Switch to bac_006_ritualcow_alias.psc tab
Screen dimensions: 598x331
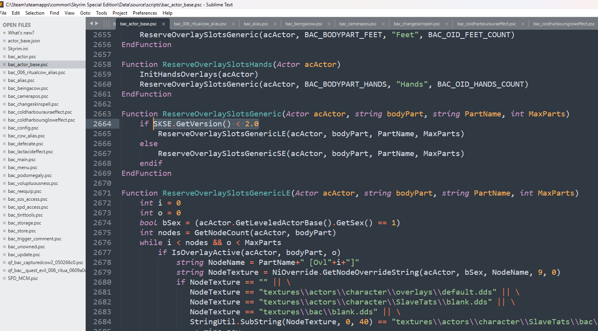click(x=200, y=24)
